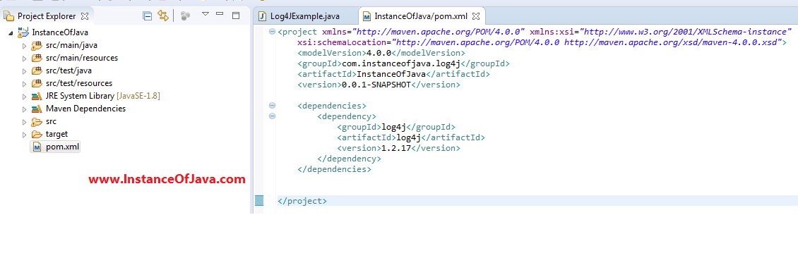Expand src/test/java folder arrow
Image resolution: width=798 pixels, height=258 pixels.
click(24, 71)
